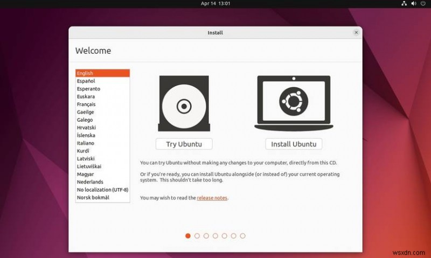Select Íslenska in the language list
Viewport: 431px width, 258px height.
102,135
